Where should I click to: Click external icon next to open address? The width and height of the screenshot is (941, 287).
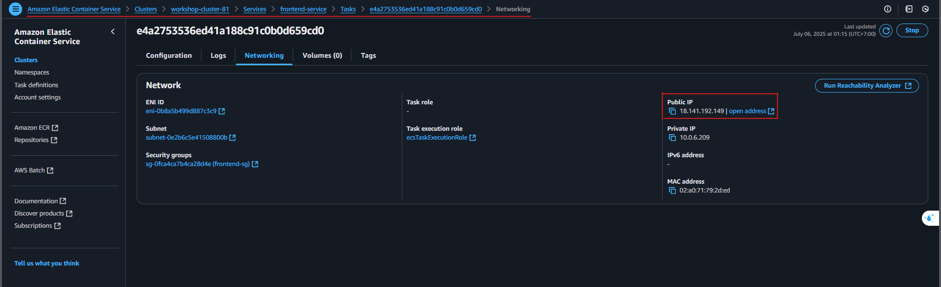click(771, 111)
